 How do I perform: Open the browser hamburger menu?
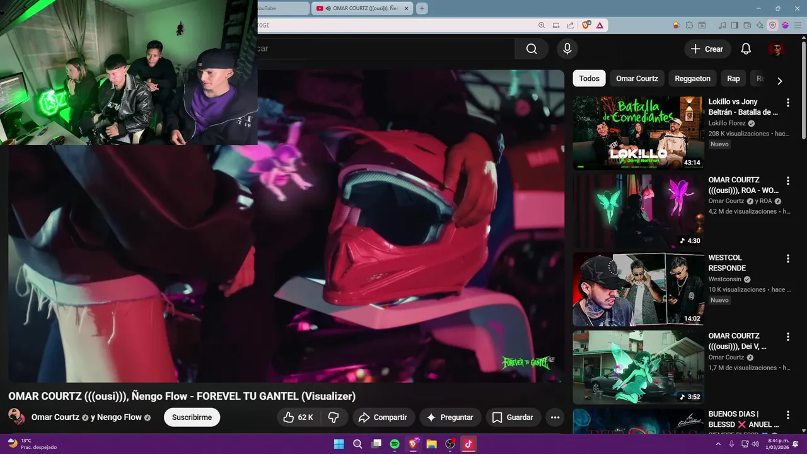(x=797, y=25)
